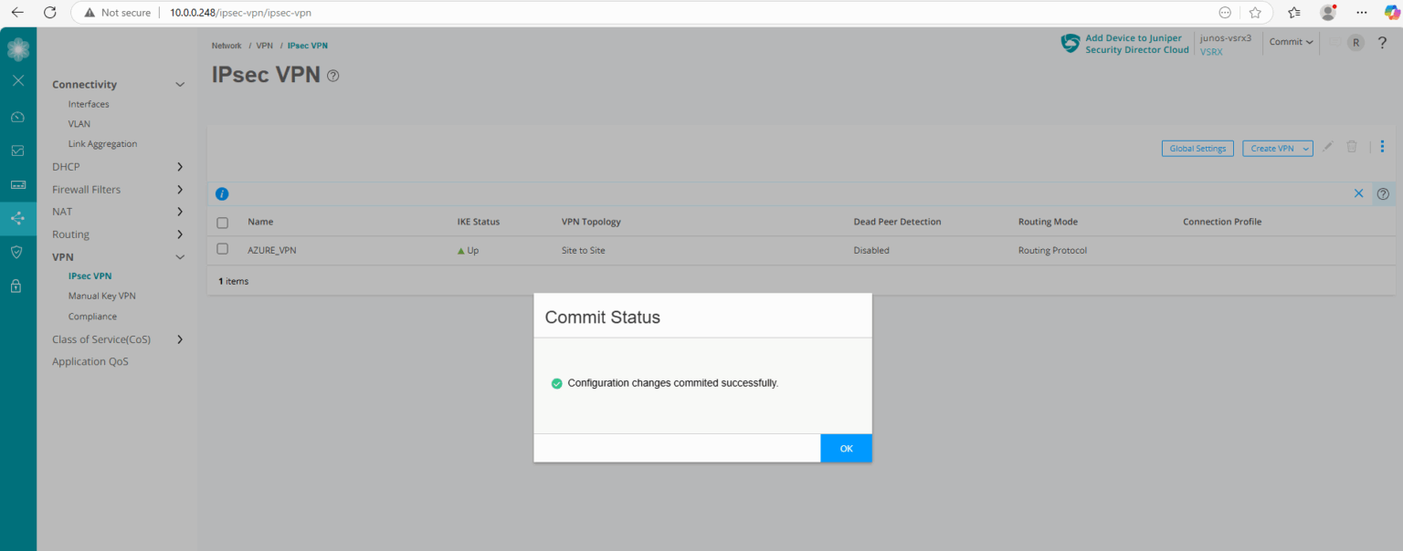Open the Commit dropdown

point(1291,42)
